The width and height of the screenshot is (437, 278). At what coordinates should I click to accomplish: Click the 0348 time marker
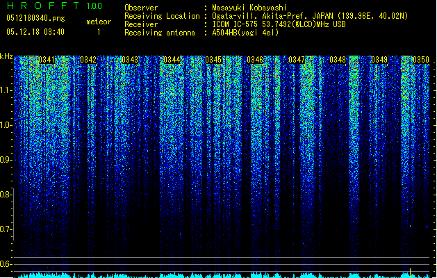(x=338, y=60)
